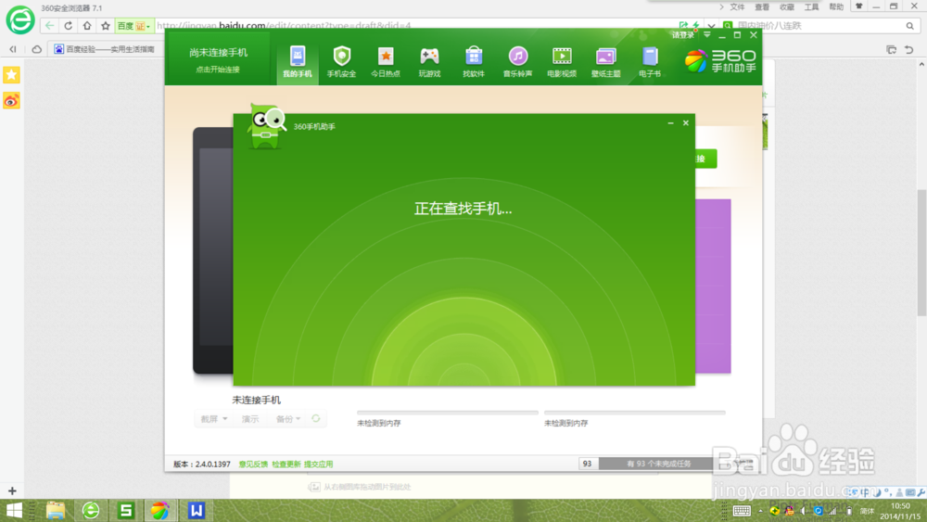This screenshot has height=522, width=927.
Task: Open 360 browser taskbar icon
Action: pos(91,510)
